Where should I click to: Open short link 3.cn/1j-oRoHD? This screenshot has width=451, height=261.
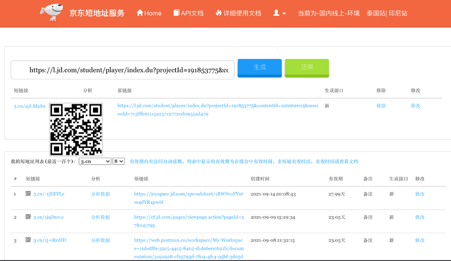point(50,240)
